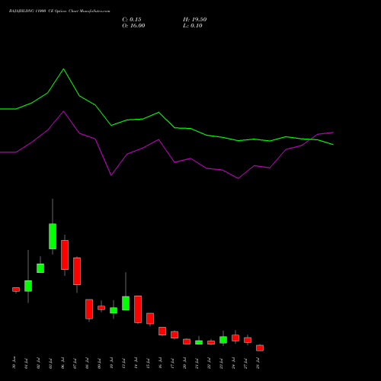
Task: Click the lowest dip of the purple indicator line
Action: (x=238, y=178)
